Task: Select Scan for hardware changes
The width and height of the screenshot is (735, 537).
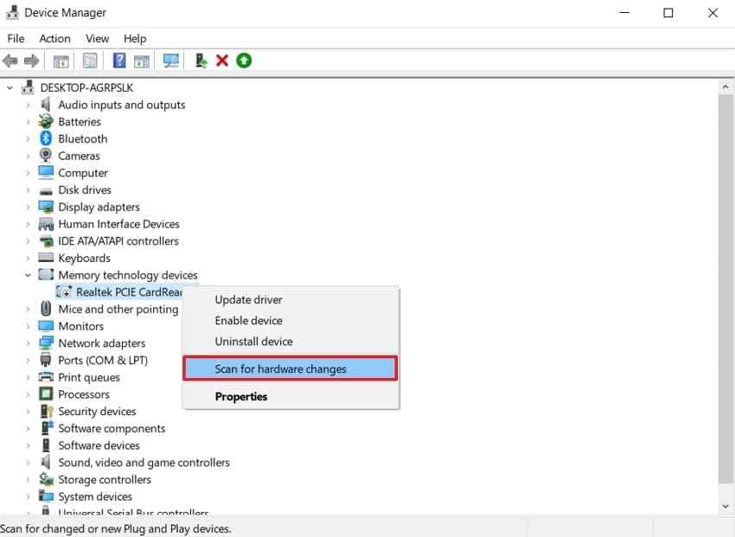Action: pyautogui.click(x=291, y=368)
